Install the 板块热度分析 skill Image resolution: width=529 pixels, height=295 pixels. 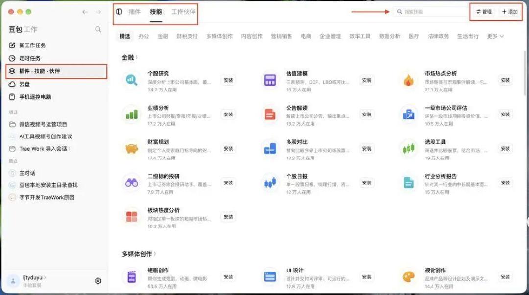pyautogui.click(x=228, y=217)
